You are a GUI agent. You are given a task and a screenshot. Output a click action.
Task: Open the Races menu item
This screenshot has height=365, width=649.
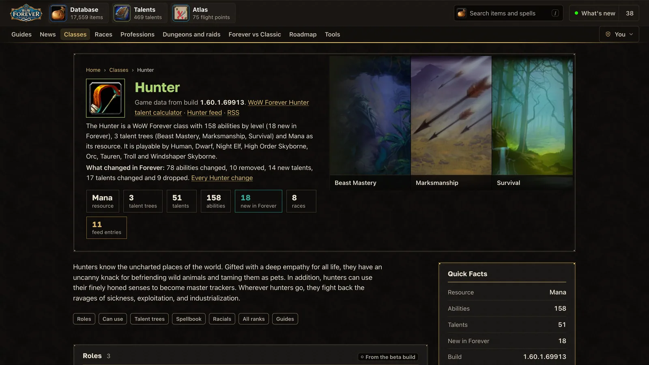click(103, 34)
